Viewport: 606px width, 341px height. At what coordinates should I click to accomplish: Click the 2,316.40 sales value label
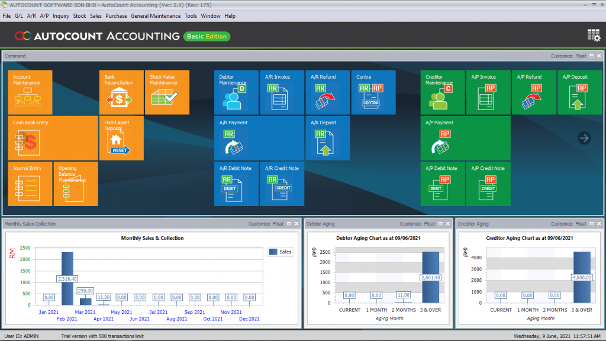(x=67, y=279)
